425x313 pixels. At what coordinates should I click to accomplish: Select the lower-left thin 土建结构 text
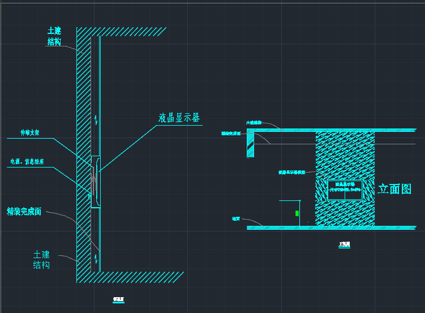[41, 260]
